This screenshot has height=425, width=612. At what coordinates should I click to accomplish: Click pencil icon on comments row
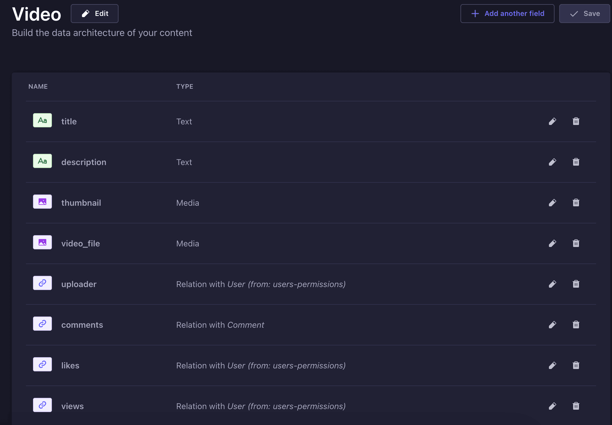(x=552, y=325)
